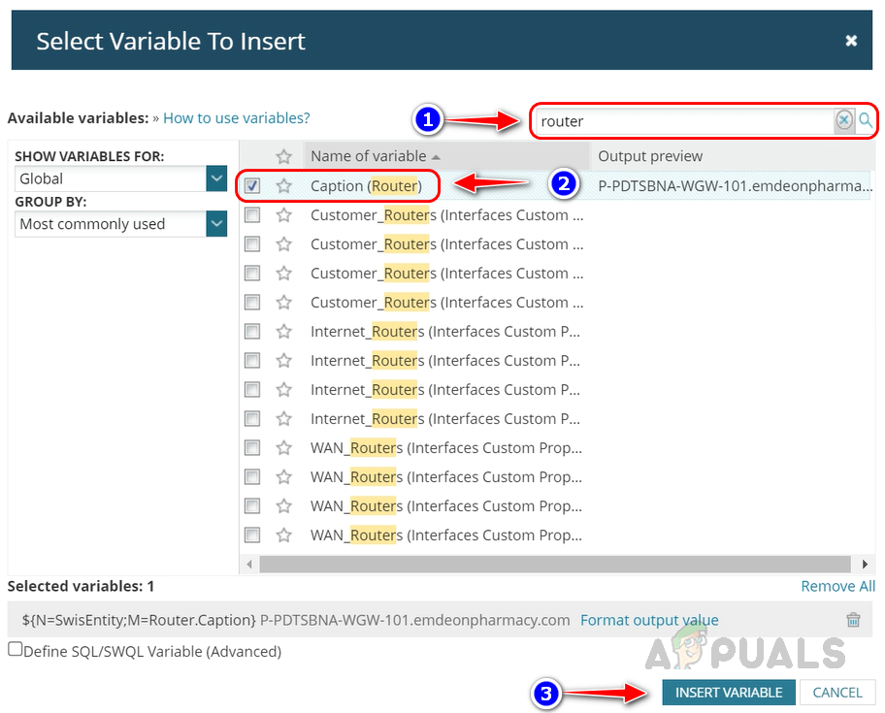The height and width of the screenshot is (713, 885).
Task: Run search using the magnifier icon
Action: [x=866, y=120]
